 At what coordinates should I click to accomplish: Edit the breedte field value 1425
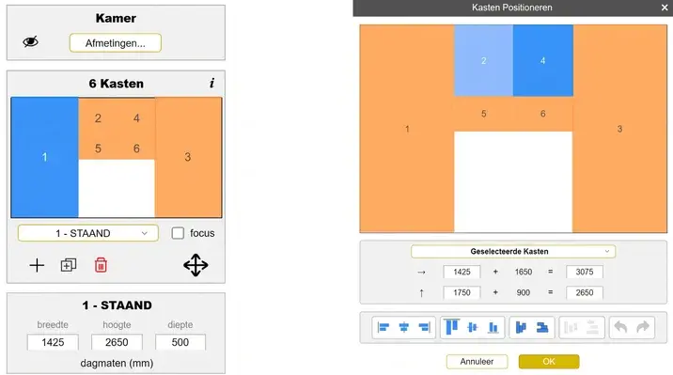(x=53, y=342)
